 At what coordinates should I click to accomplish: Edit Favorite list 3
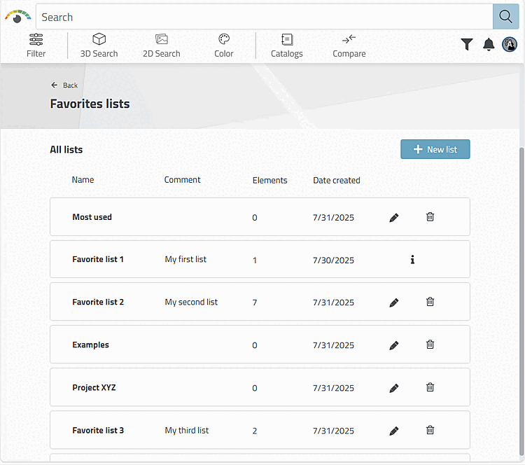(x=393, y=431)
